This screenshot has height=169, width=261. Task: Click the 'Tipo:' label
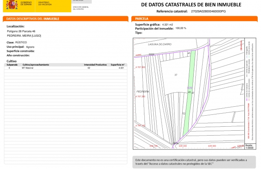coord(139,33)
